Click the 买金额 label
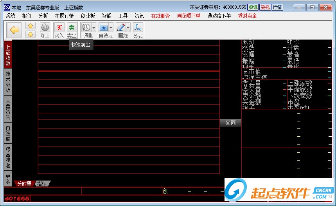Viewport: 336px width, 206px height. click(252, 102)
